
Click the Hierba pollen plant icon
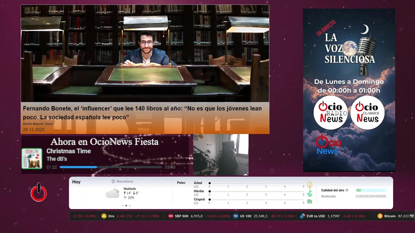[310, 193]
